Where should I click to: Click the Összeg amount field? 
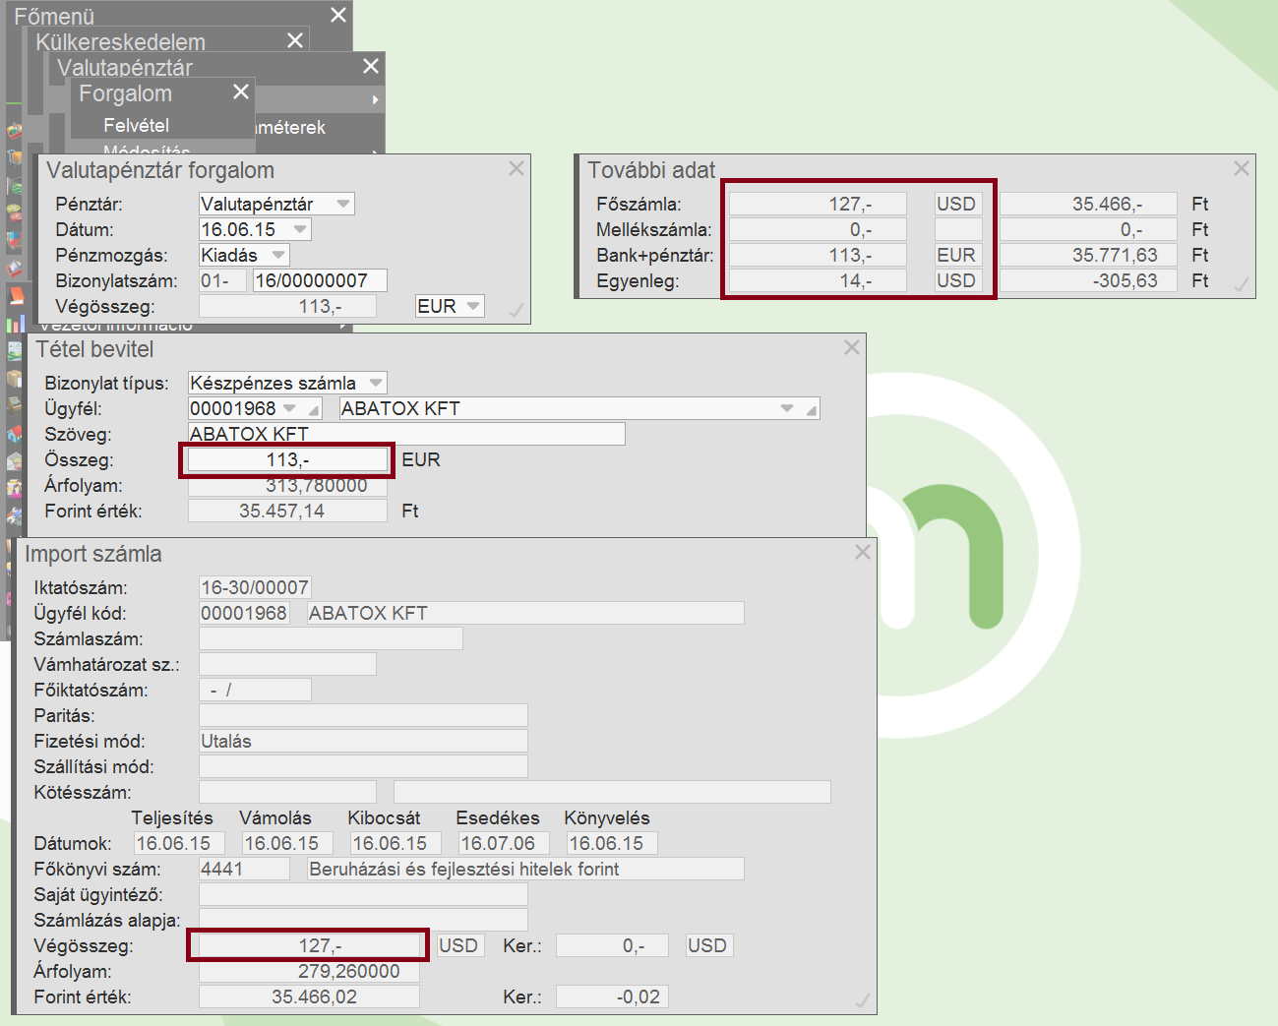coord(287,459)
